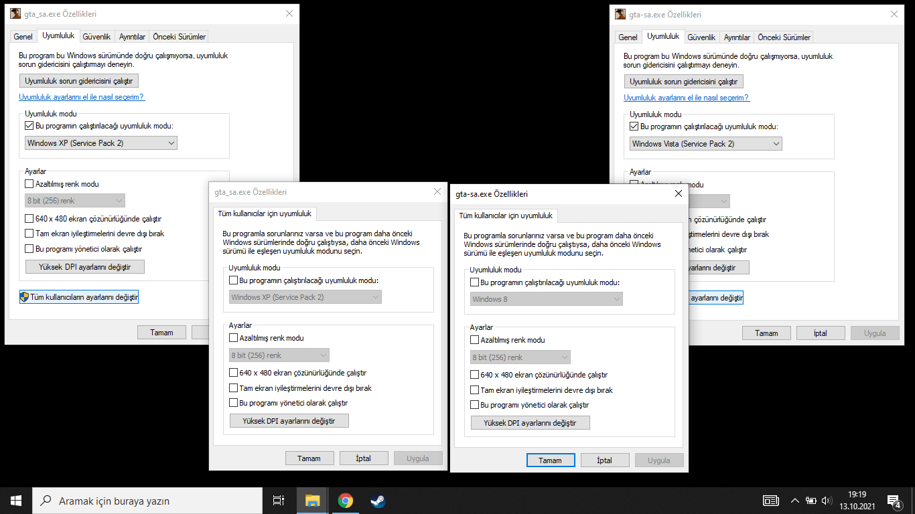The height and width of the screenshot is (514, 915).
Task: Switch to Genel tab in gta_sa.exe Properties window
Action: click(23, 37)
